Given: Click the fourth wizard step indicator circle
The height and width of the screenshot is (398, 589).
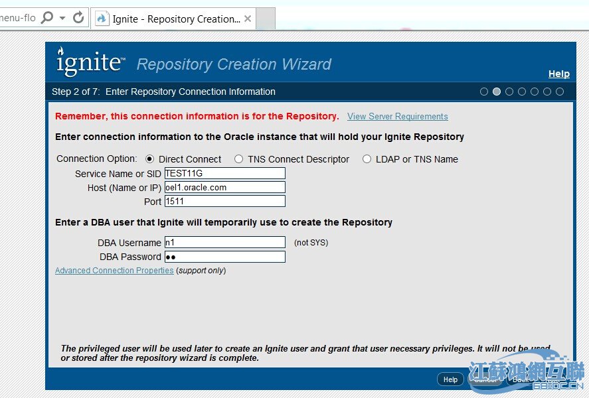Looking at the screenshot, I should (522, 92).
